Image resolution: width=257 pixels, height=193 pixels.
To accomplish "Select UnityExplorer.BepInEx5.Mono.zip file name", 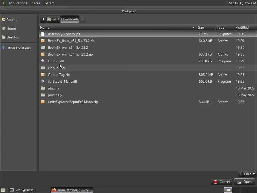I will pos(73,102).
